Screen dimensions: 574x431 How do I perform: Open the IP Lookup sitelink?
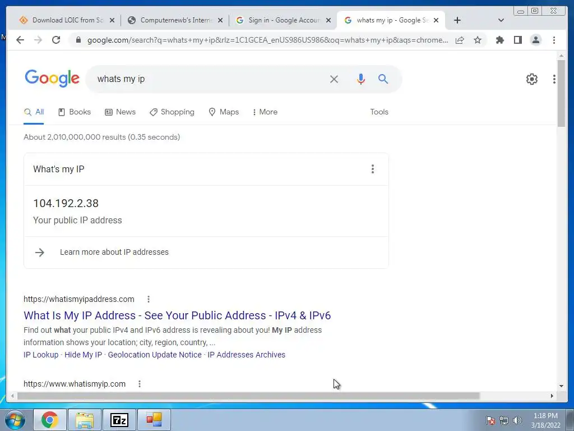point(41,355)
